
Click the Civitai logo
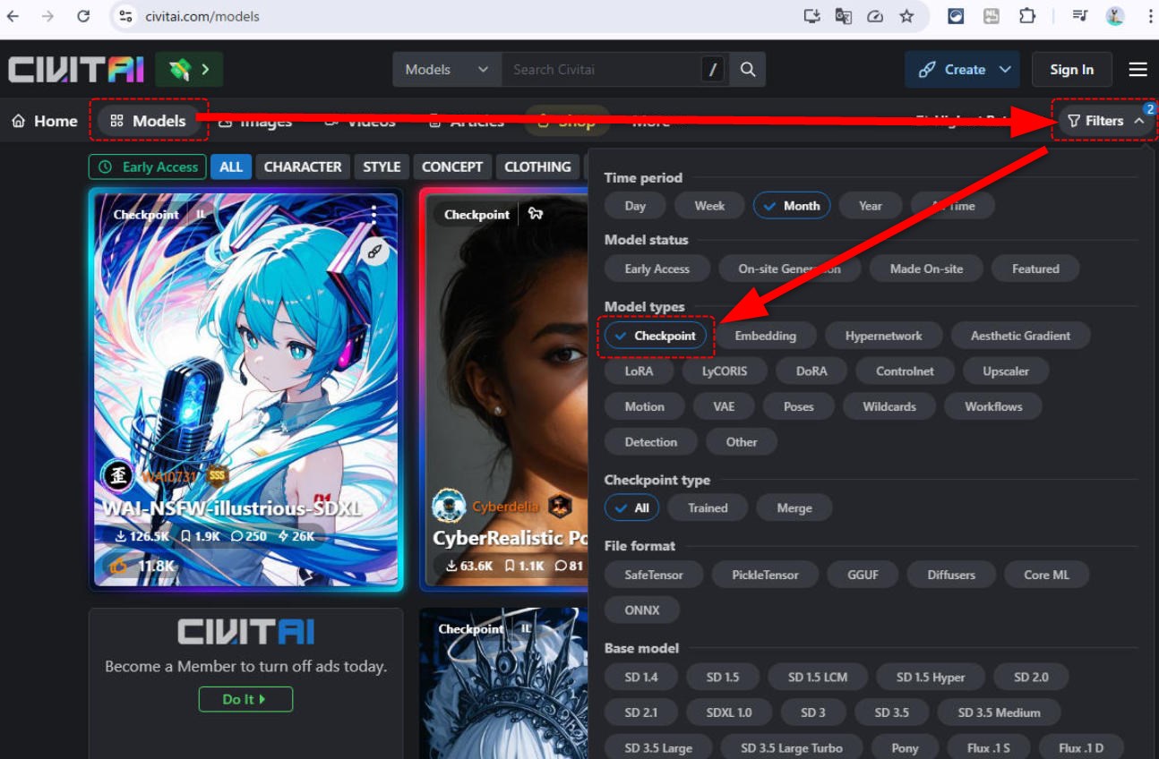(76, 70)
